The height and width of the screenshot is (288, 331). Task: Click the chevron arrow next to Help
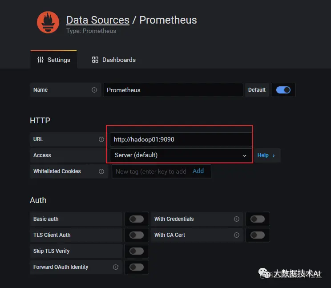(x=273, y=156)
